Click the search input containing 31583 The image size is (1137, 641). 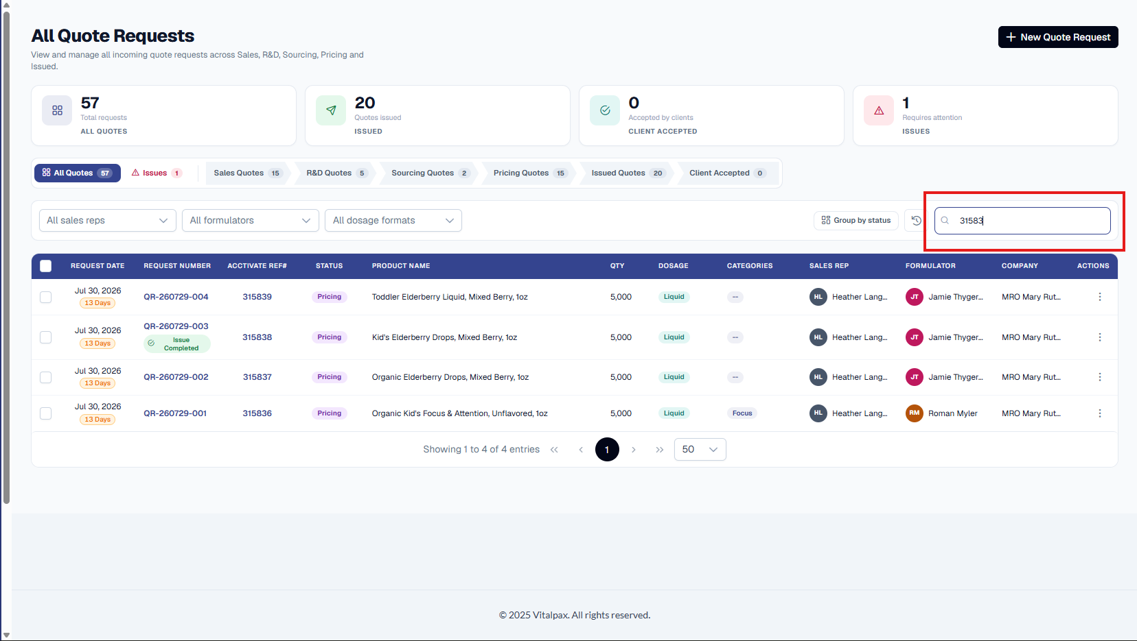[1022, 221]
